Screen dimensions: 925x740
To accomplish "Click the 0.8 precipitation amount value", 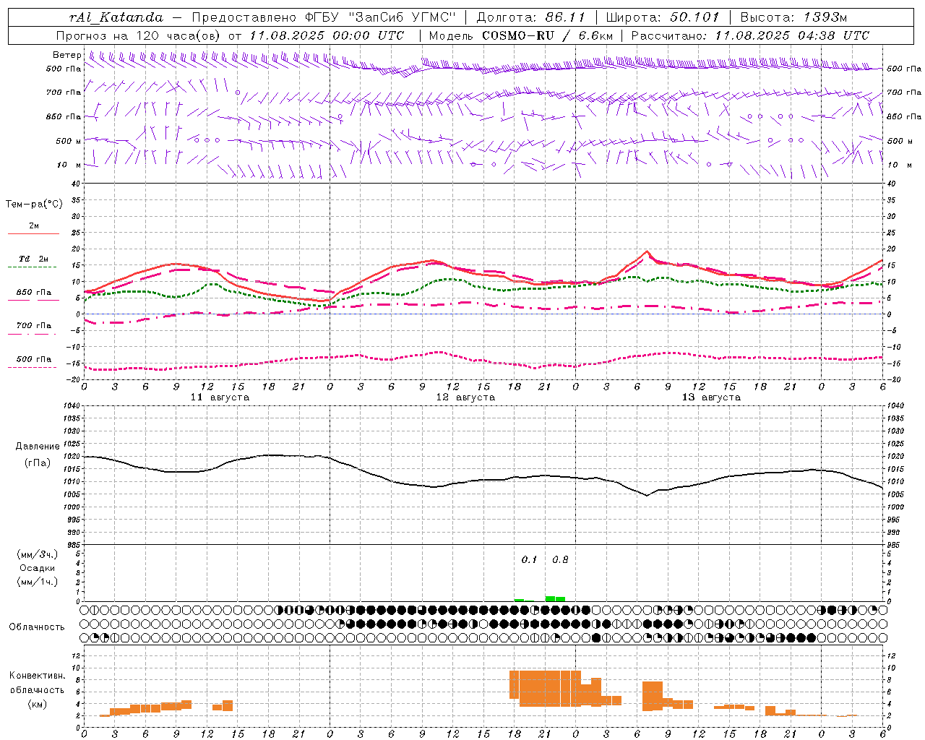I will click(x=560, y=559).
